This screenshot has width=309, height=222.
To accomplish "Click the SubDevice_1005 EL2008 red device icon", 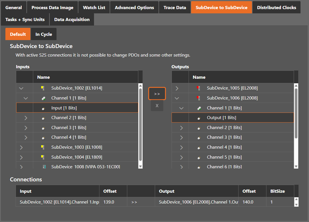I will (x=199, y=88).
